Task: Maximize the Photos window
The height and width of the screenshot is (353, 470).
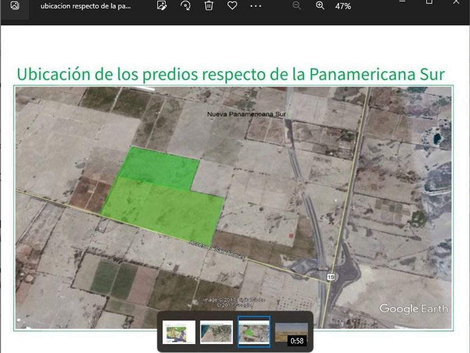Action: (x=429, y=2)
